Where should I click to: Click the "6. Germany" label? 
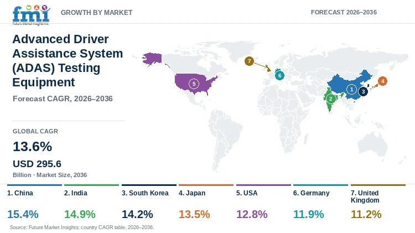click(x=311, y=193)
